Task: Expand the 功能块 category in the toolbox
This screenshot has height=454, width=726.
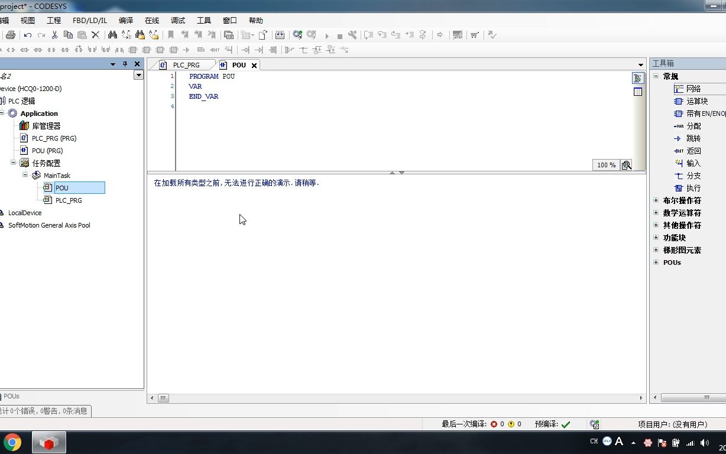Action: 656,238
